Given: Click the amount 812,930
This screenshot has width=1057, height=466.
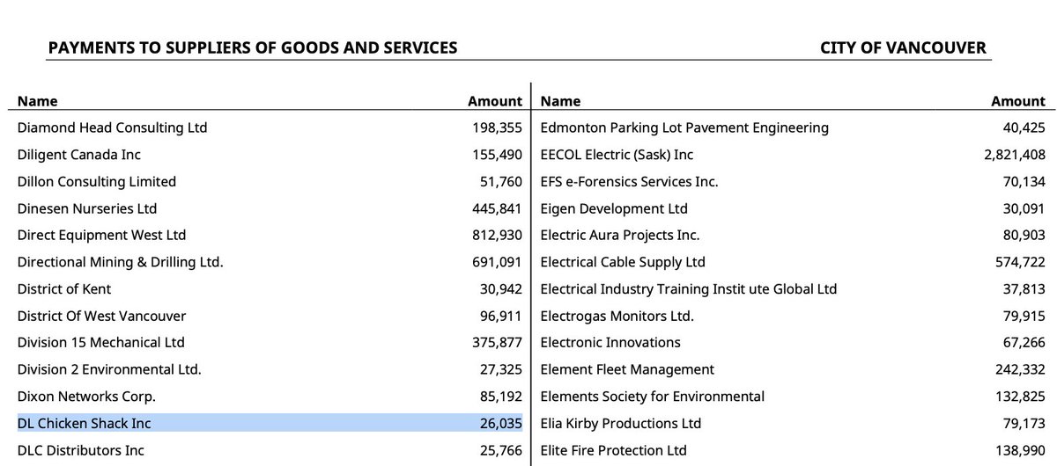Looking at the screenshot, I should 498,235.
